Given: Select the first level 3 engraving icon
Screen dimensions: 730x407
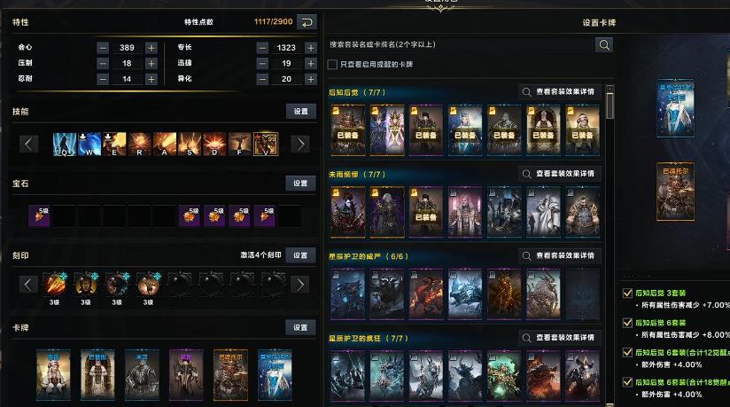Looking at the screenshot, I should coord(54,285).
